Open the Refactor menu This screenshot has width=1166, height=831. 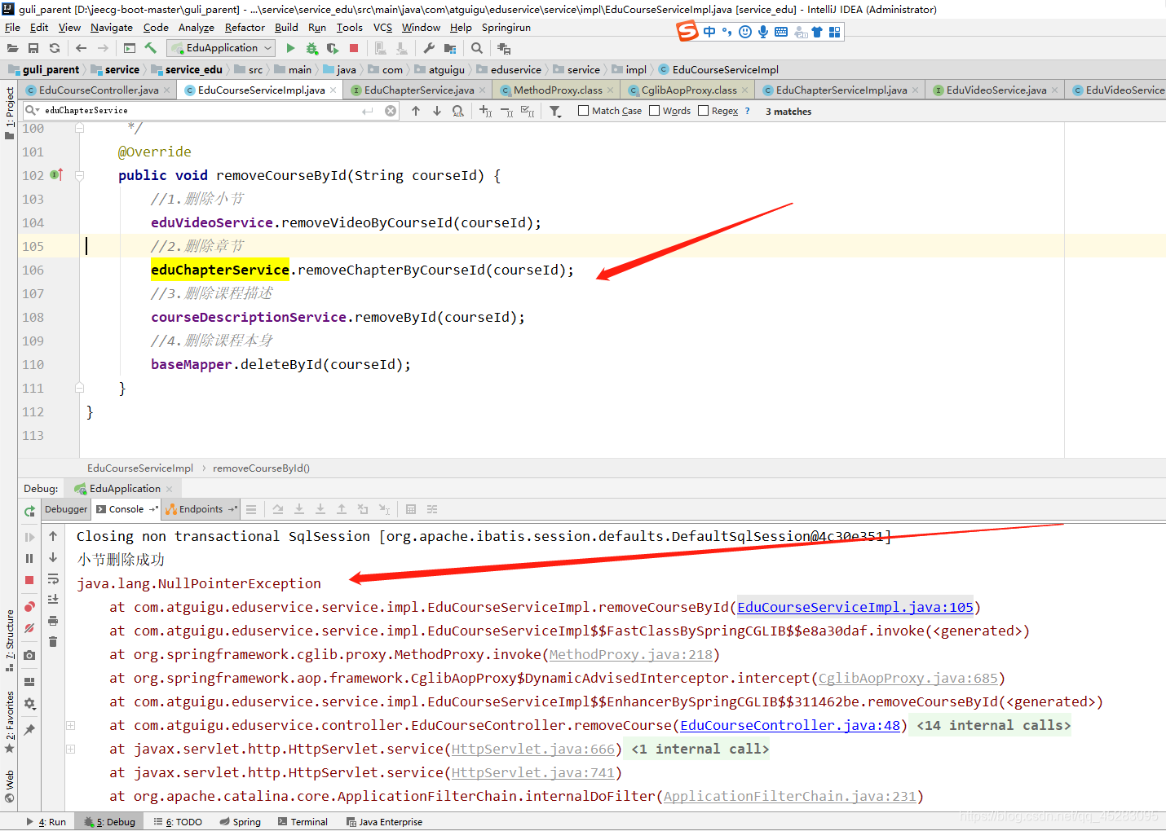click(x=245, y=27)
